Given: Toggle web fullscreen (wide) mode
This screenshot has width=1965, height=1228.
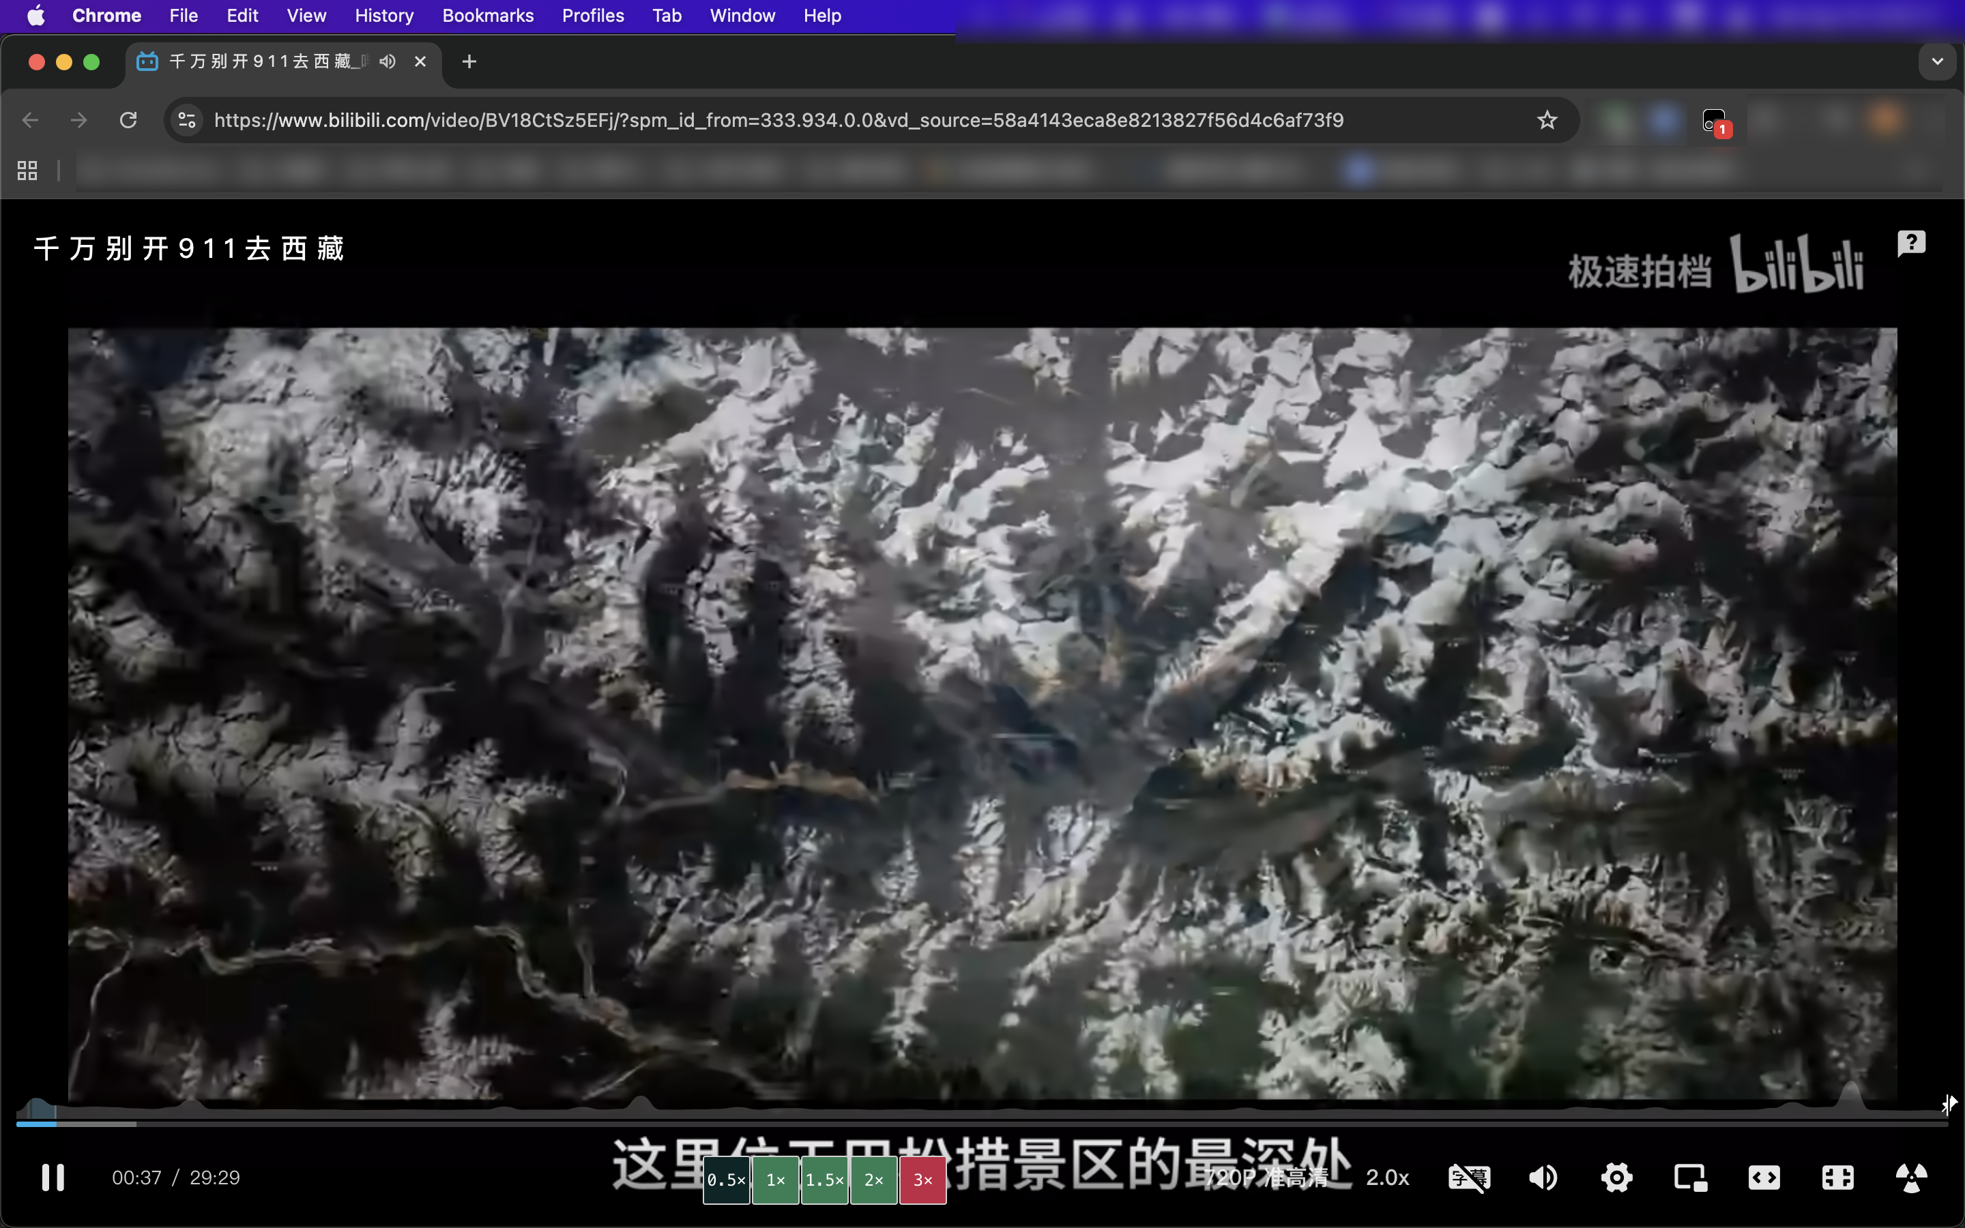Looking at the screenshot, I should [x=1764, y=1177].
